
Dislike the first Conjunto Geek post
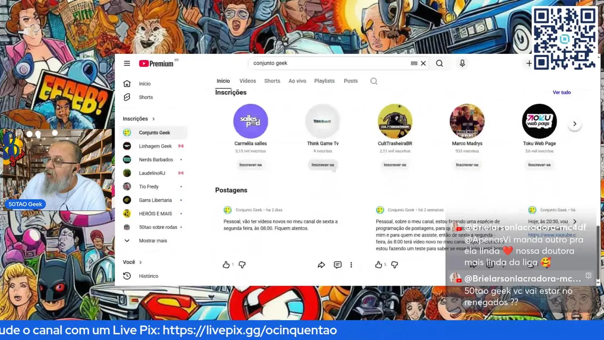pos(242,265)
